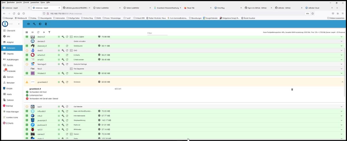Bookmark the page with the star icon
Viewport: 347px width, 141px height.
pyautogui.click(x=313, y=13)
